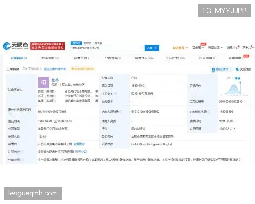The image size is (255, 204).
Task: Expand the 百宝箱 menu
Action: click(x=198, y=48)
